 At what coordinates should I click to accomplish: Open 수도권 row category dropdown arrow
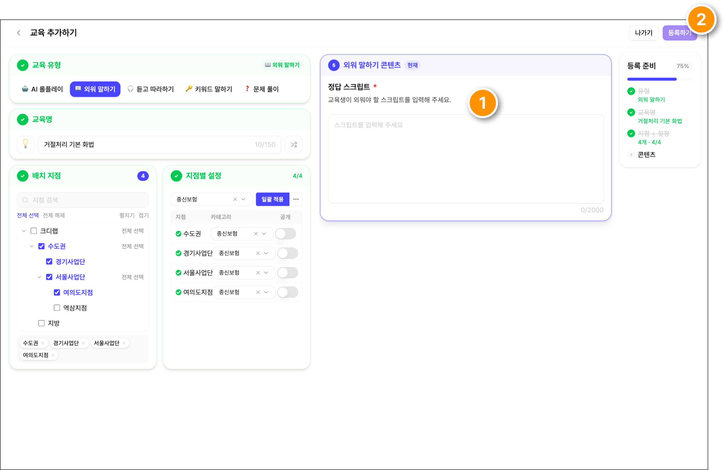[x=264, y=233]
